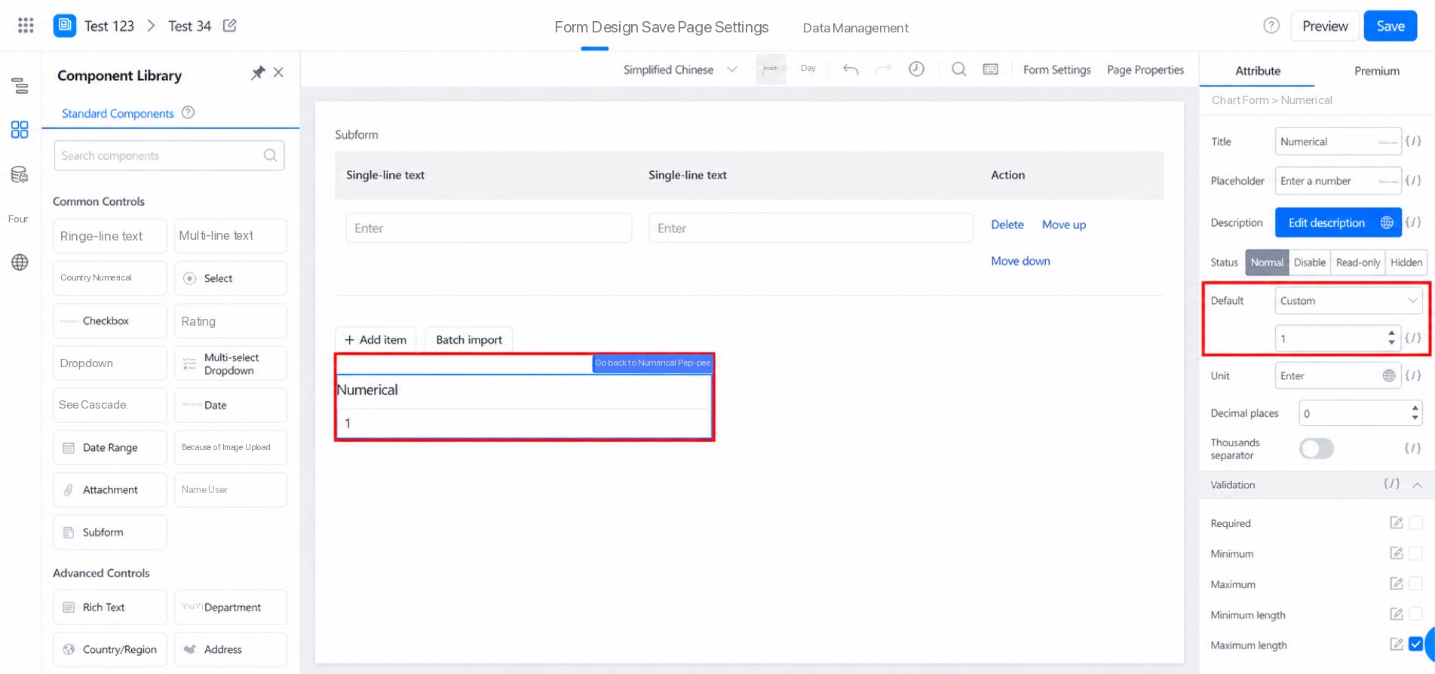1435x674 pixels.
Task: Open the app grid launcher icon
Action: coord(26,26)
